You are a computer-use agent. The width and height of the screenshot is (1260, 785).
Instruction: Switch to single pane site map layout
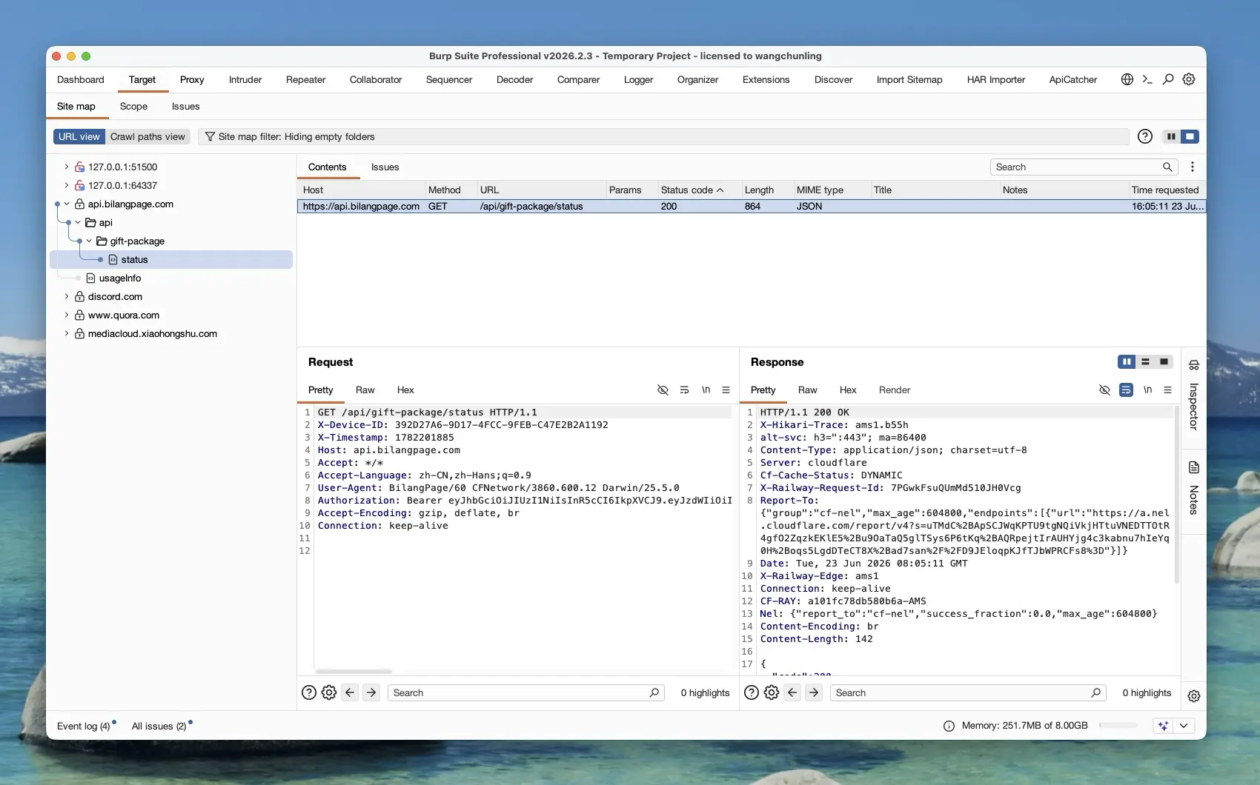tap(1190, 136)
